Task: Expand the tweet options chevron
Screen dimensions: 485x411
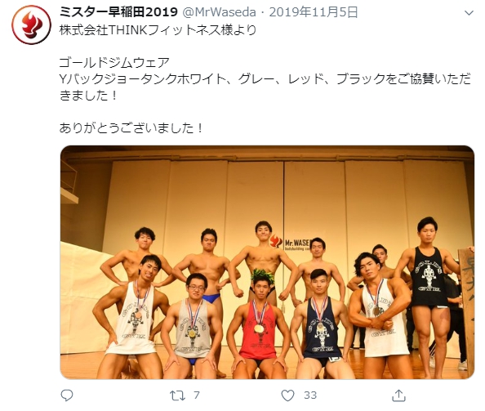Action: coord(469,13)
